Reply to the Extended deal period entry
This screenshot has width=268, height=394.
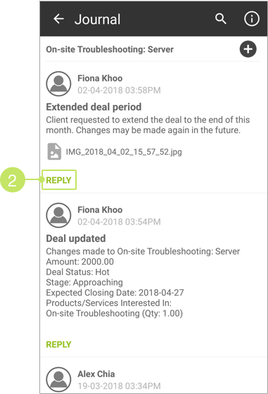pyautogui.click(x=59, y=180)
